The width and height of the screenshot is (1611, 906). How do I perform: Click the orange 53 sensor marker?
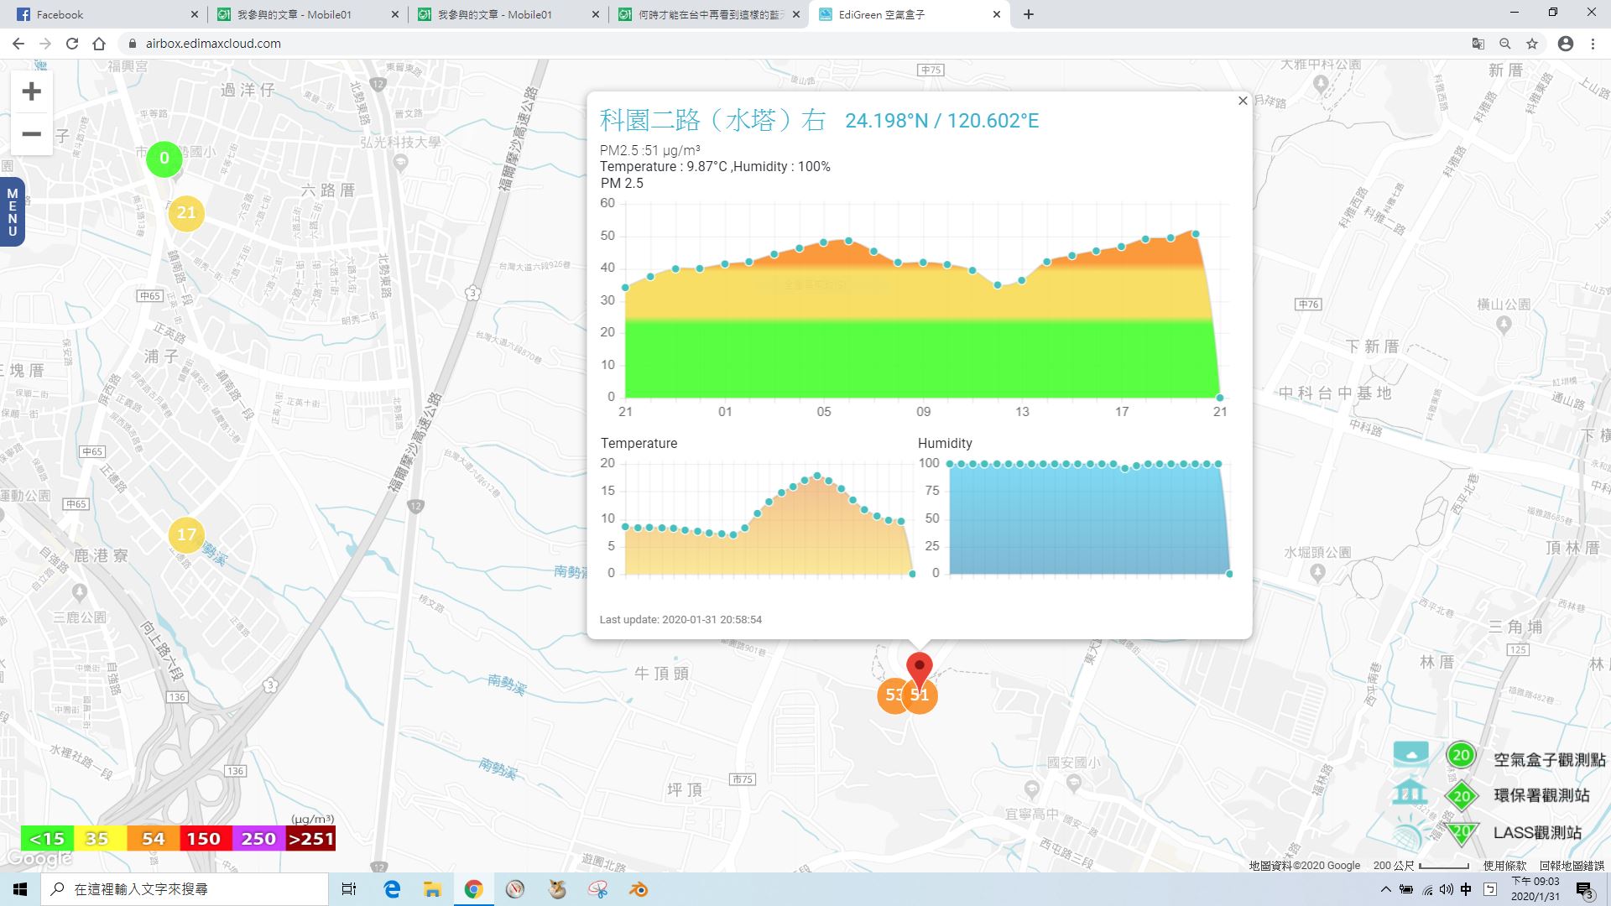tap(890, 695)
